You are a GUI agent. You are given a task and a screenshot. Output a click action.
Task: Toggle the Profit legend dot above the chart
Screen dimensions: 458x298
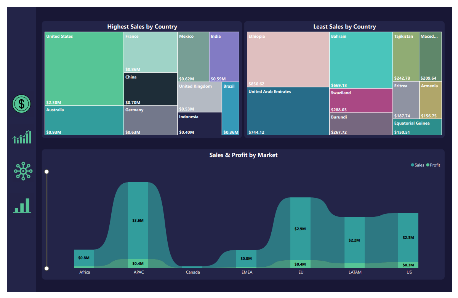[428, 165]
